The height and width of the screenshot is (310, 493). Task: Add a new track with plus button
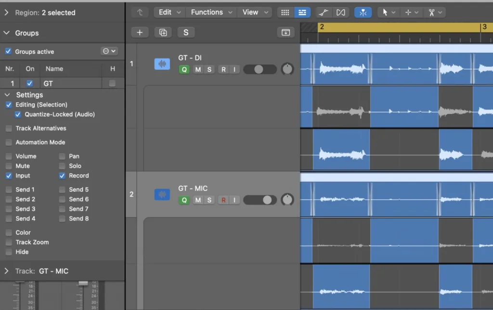tap(140, 32)
